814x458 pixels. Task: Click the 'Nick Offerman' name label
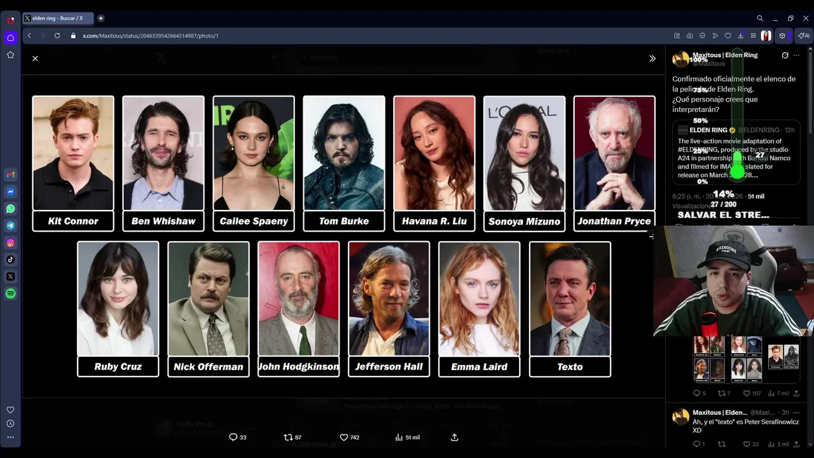pos(208,366)
